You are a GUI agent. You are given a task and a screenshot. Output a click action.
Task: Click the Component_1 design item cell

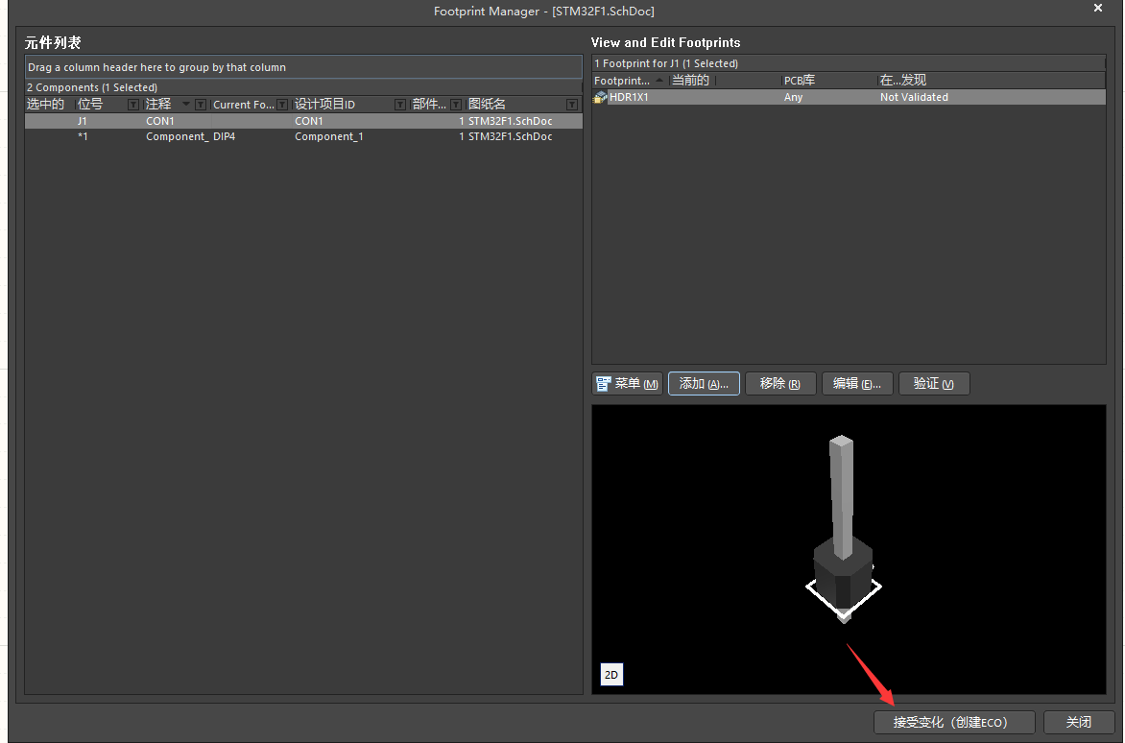pos(329,136)
